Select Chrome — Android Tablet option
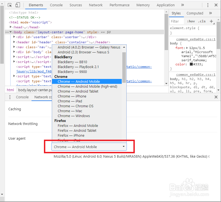This screenshot has width=221, height=202. point(87,91)
